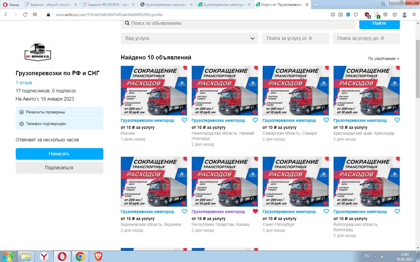
Task: Click the browser forward arrow
Action: point(15,15)
